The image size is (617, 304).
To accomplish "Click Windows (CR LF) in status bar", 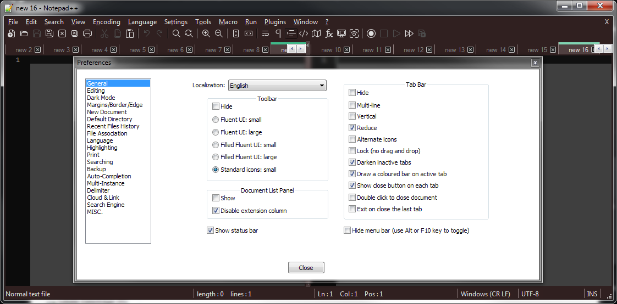I will (x=486, y=294).
